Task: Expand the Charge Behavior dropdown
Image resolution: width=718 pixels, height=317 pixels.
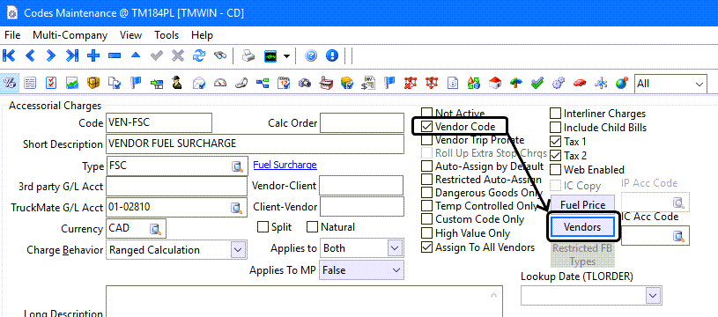Action: (237, 250)
